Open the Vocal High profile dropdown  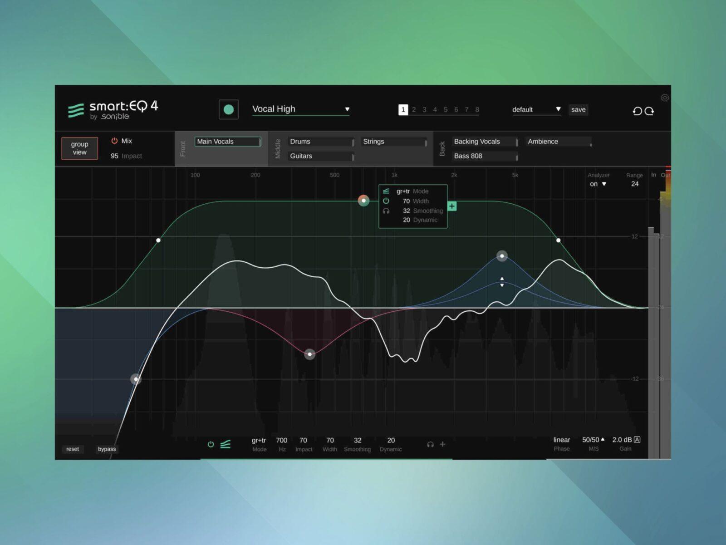coord(347,109)
